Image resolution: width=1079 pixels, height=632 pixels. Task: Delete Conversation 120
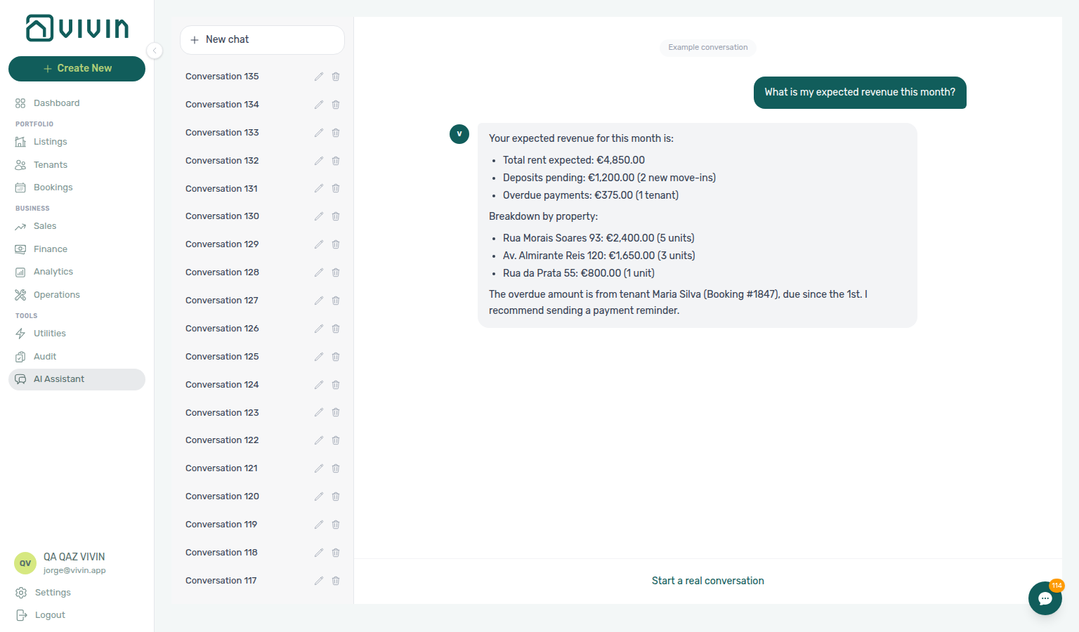(336, 496)
